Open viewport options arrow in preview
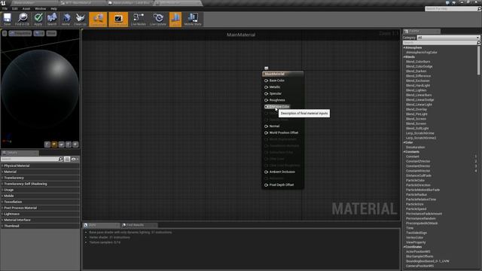Image resolution: width=482 pixels, height=271 pixels. [x=5, y=33]
